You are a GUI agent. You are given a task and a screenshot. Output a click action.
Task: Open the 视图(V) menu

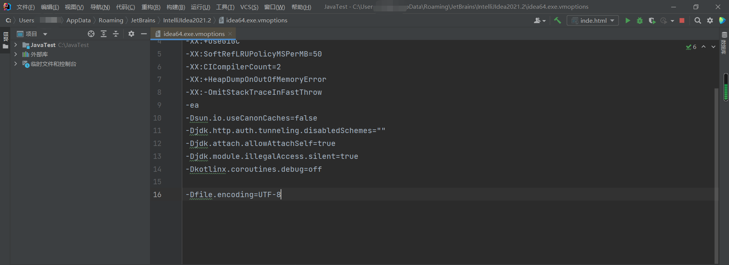(74, 7)
